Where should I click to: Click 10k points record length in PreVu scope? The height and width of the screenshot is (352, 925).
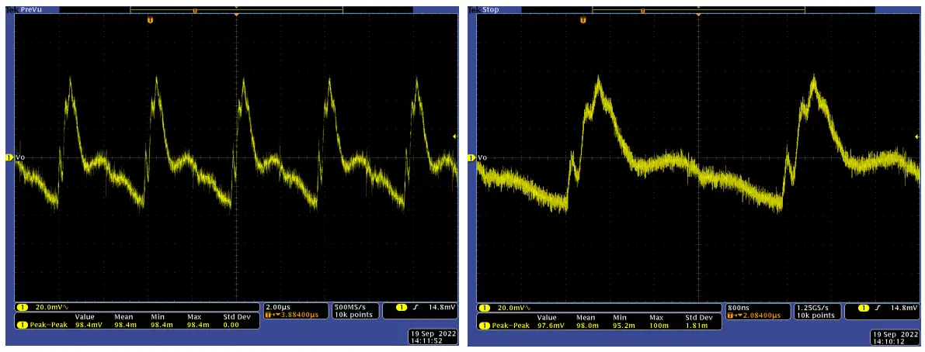coord(353,315)
